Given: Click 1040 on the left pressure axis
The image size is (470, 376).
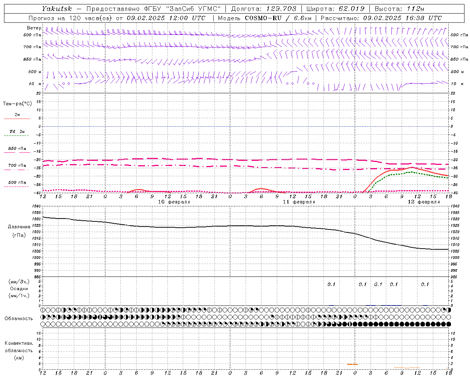Looking at the screenshot, I should coord(36,206).
